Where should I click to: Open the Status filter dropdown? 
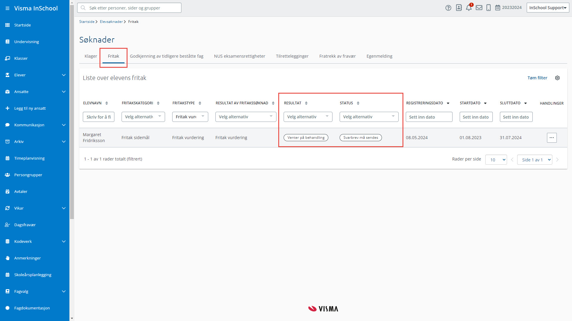point(369,117)
